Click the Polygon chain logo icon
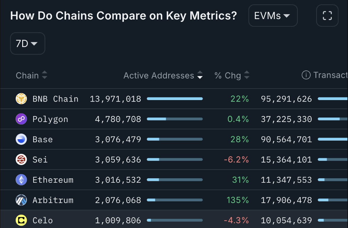 [x=21, y=119]
